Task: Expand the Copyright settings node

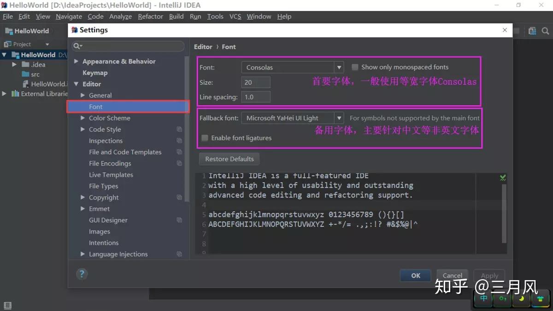Action: tap(82, 197)
